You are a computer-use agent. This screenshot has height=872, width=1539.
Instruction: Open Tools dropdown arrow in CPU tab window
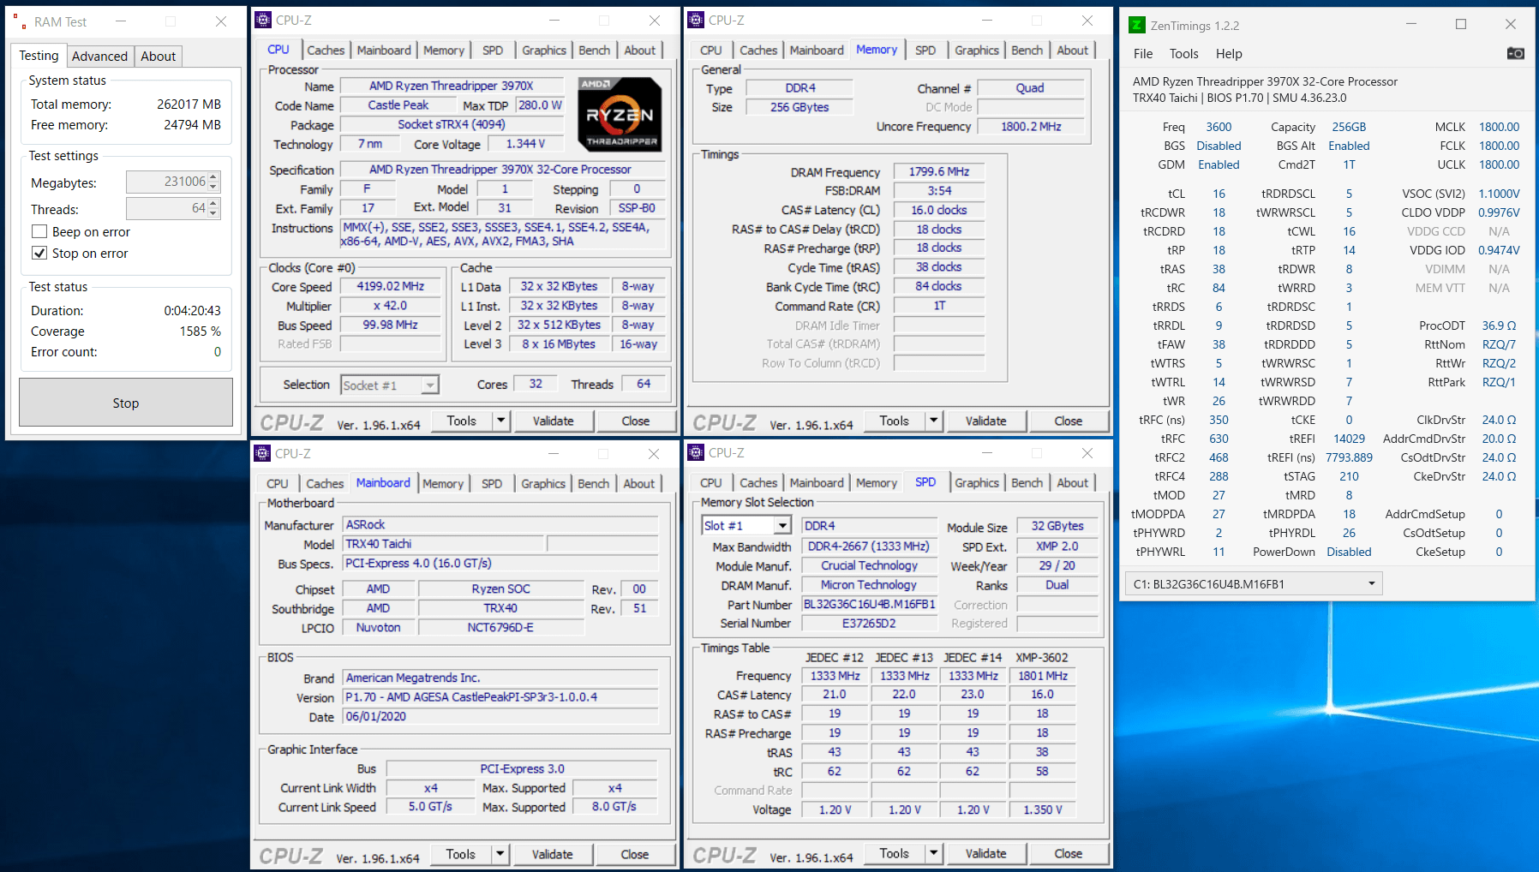[x=501, y=421]
